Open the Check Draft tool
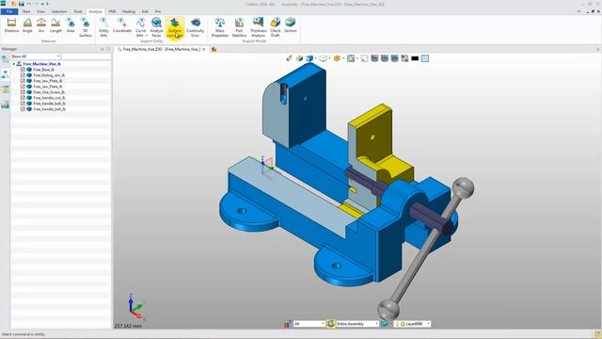The height and width of the screenshot is (339, 602). tap(276, 27)
